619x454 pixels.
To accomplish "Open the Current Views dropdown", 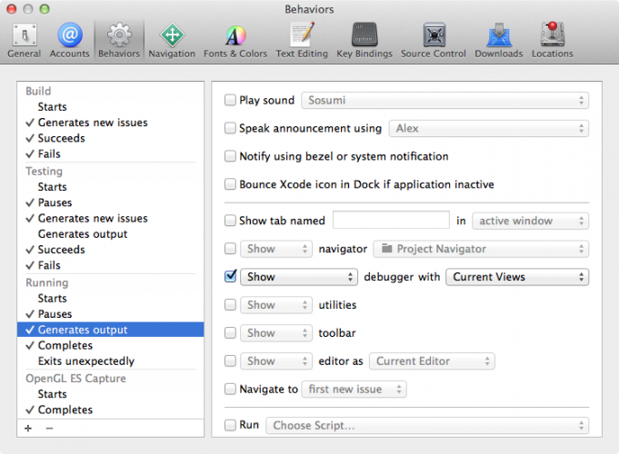I will click(x=517, y=277).
